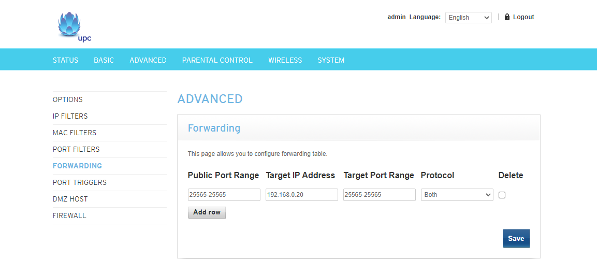Screen dimensions: 597x259
Task: Click the Target Port Range input
Action: pos(379,195)
